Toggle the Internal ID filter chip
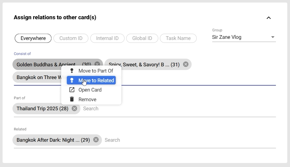 coord(107,38)
